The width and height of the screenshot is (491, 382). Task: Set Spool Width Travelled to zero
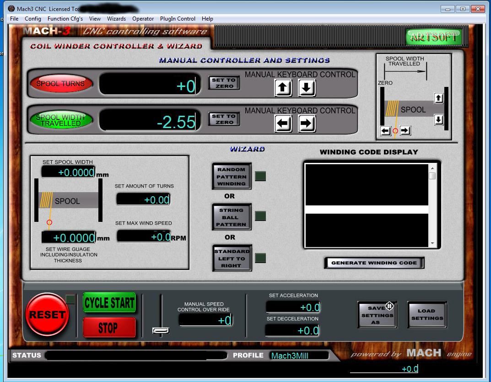(224, 119)
